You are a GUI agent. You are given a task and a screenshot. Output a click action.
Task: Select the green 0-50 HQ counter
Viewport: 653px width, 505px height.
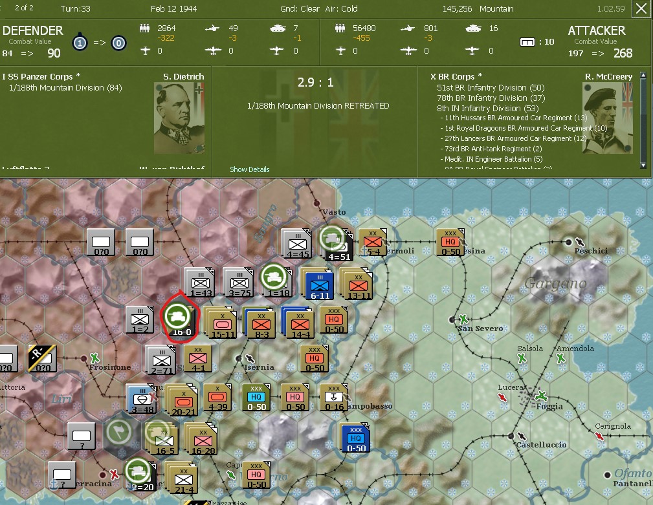[x=256, y=397]
